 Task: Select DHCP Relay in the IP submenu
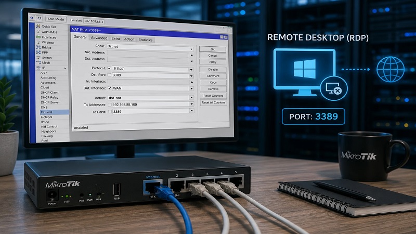[x=49, y=97]
